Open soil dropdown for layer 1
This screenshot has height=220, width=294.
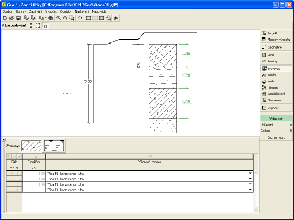250,173
